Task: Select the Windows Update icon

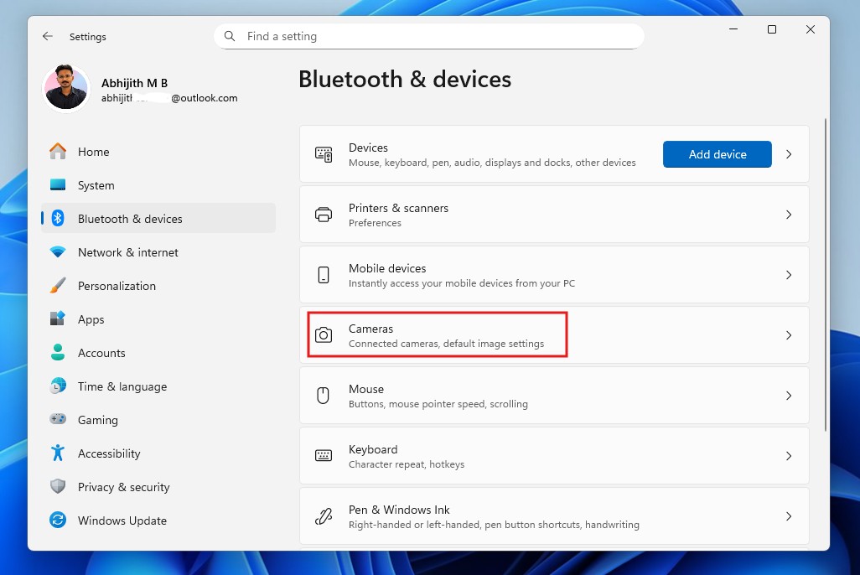Action: click(57, 520)
